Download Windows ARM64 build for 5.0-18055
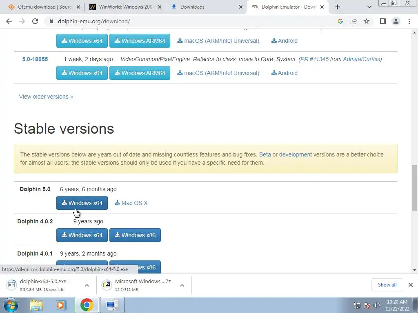 140,73
